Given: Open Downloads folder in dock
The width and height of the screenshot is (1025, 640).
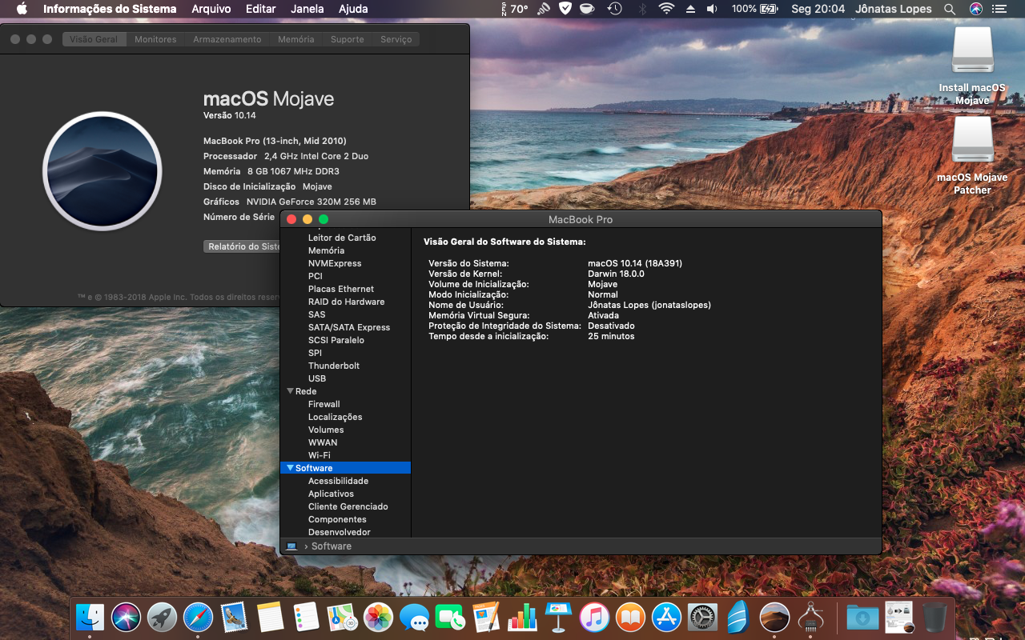Looking at the screenshot, I should (x=862, y=617).
